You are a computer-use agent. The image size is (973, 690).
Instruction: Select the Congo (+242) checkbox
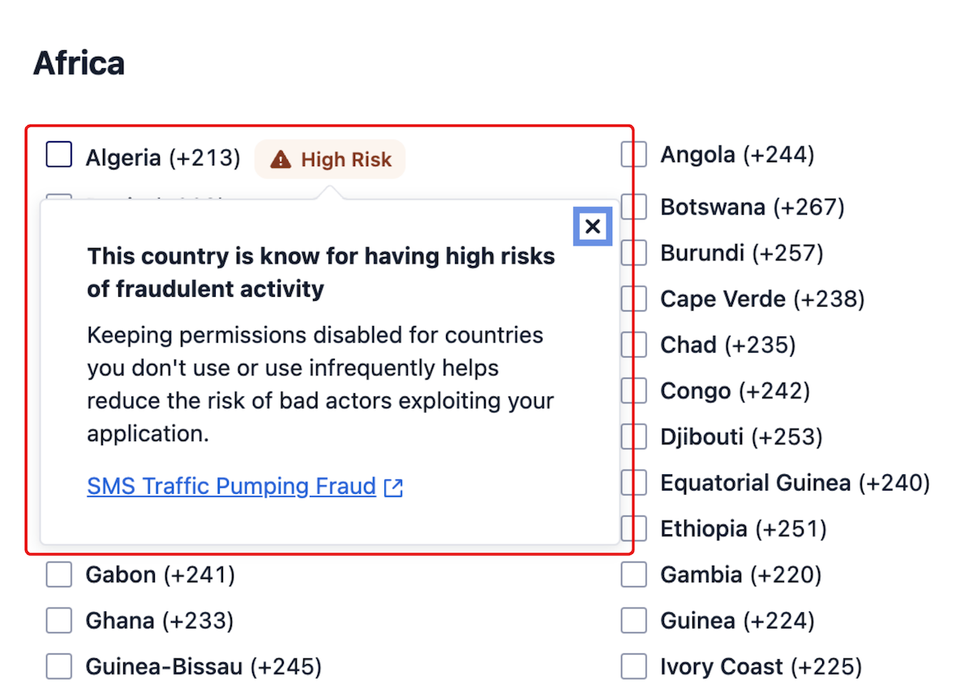tap(633, 390)
